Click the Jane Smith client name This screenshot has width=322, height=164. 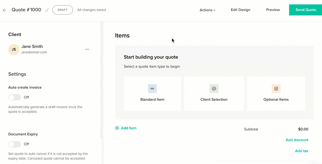[32, 47]
